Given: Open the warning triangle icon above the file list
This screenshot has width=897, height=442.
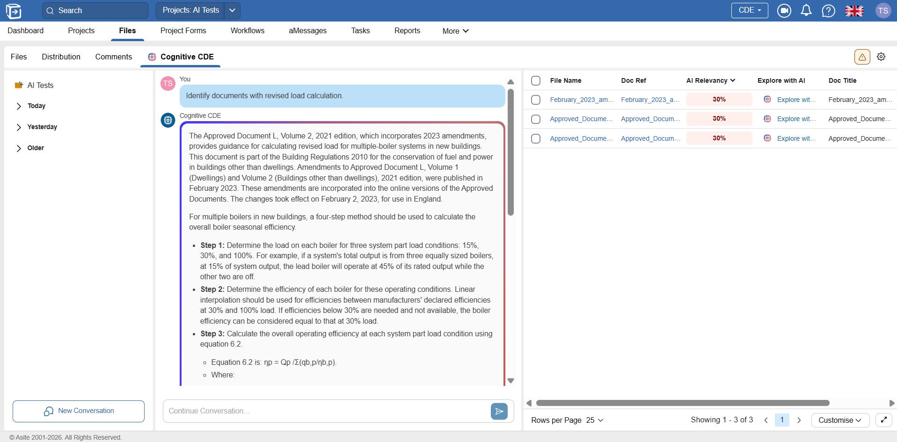Looking at the screenshot, I should (862, 57).
